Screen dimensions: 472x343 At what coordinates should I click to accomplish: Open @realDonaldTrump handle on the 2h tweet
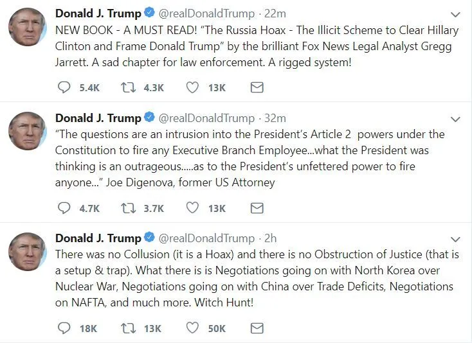pyautogui.click(x=206, y=238)
